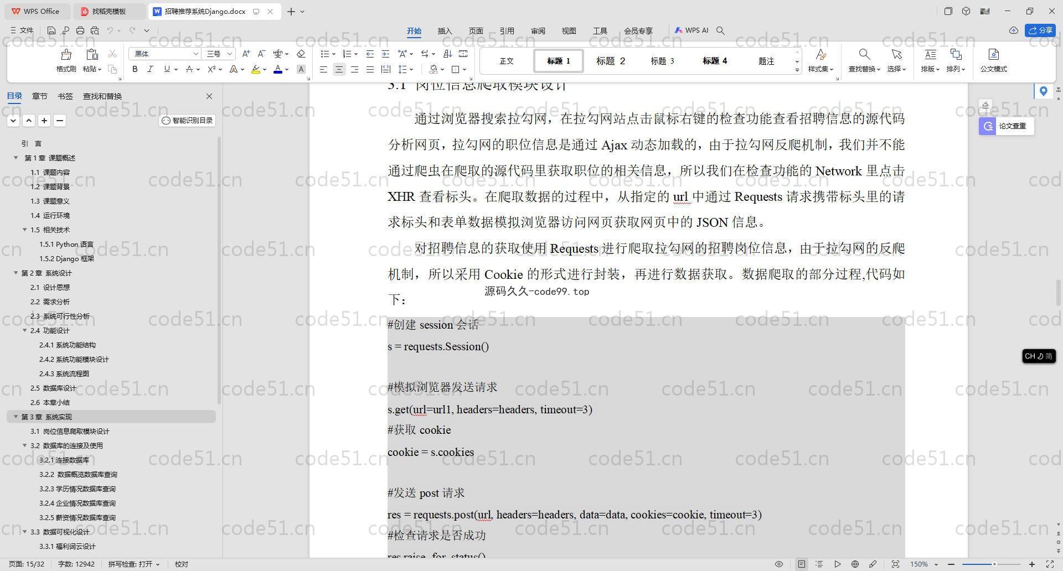This screenshot has width=1063, height=571.
Task: Click the font color red A swatch
Action: [278, 69]
